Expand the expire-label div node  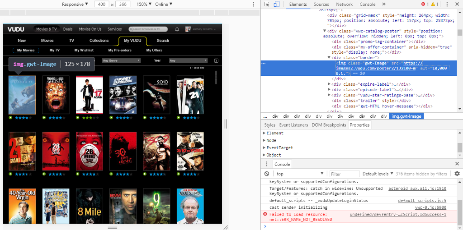[x=329, y=84]
